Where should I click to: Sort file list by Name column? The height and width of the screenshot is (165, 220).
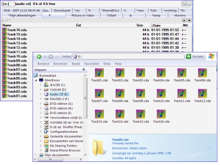[x=38, y=25]
